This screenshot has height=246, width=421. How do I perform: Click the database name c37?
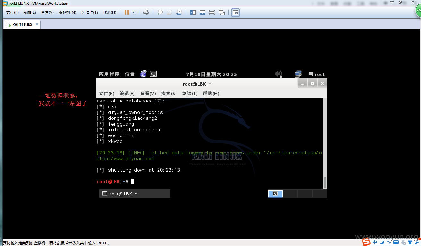[x=112, y=107]
